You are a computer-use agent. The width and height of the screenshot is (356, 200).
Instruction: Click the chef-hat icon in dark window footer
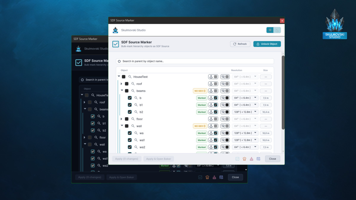coord(207,177)
